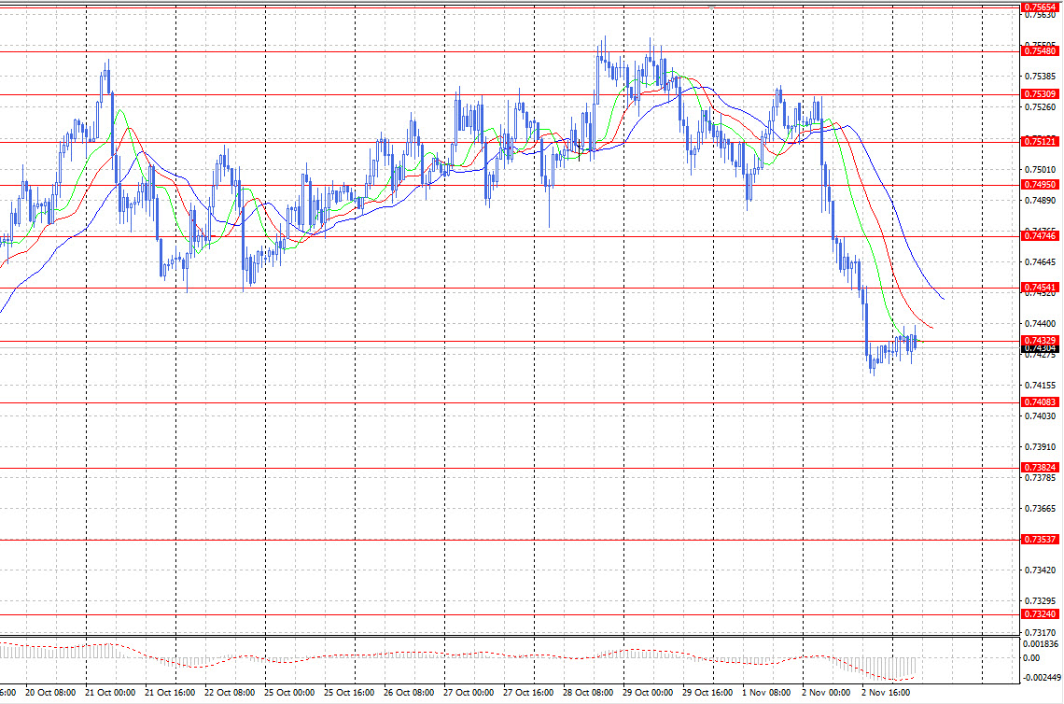
Task: Click the 0.73910 price axis value
Action: pyautogui.click(x=1041, y=447)
